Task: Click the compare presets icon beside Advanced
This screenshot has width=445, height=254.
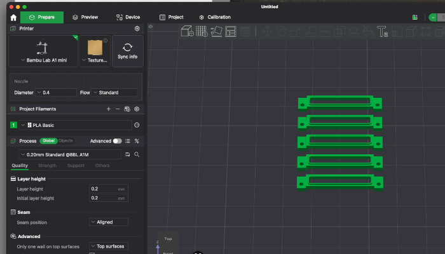Action: pos(137,141)
